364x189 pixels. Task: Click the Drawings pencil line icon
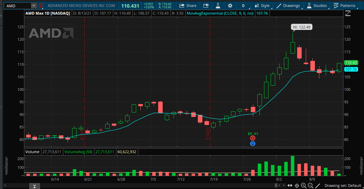tap(279, 6)
